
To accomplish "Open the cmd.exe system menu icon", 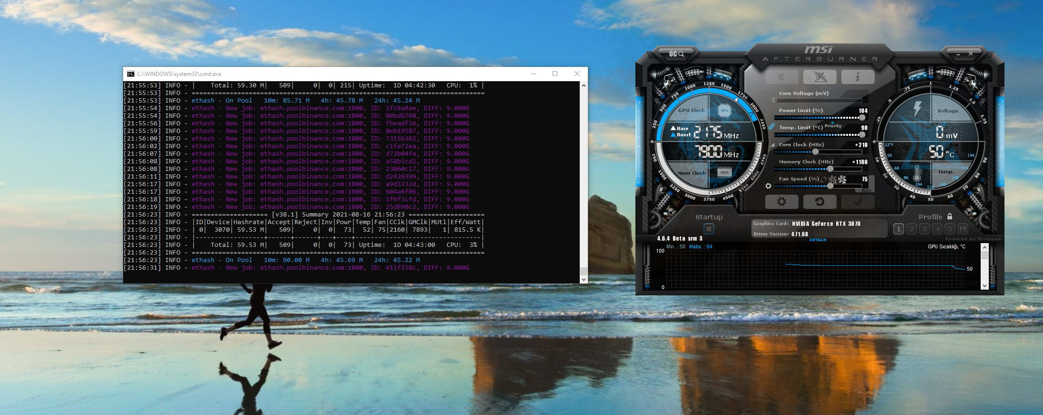I will pyautogui.click(x=131, y=74).
